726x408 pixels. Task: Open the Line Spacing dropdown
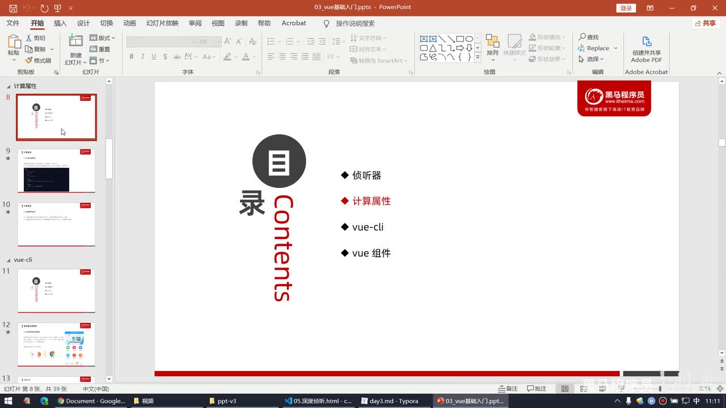338,41
